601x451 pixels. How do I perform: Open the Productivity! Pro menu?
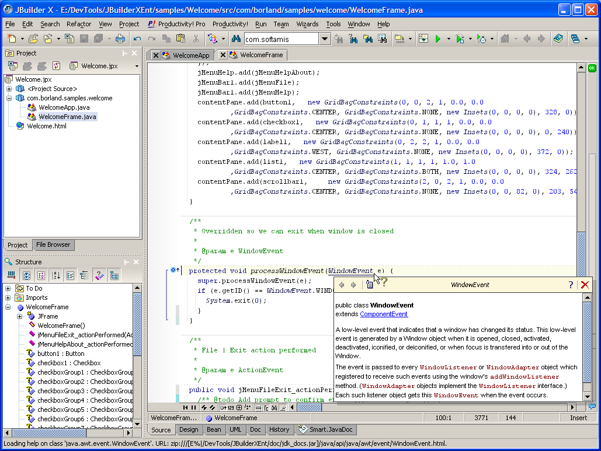(x=176, y=24)
